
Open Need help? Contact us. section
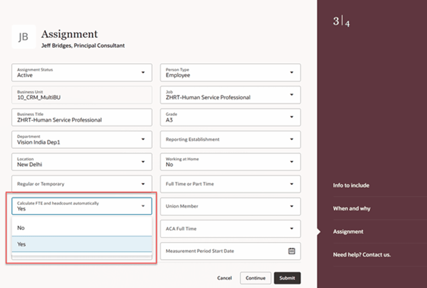[362, 255]
